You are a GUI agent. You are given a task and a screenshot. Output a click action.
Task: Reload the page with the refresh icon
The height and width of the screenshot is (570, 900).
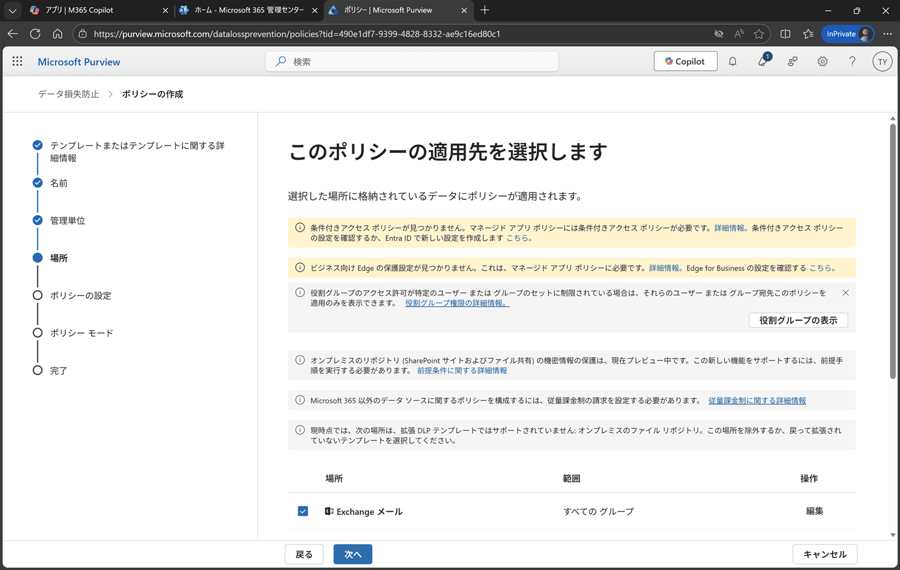click(35, 34)
